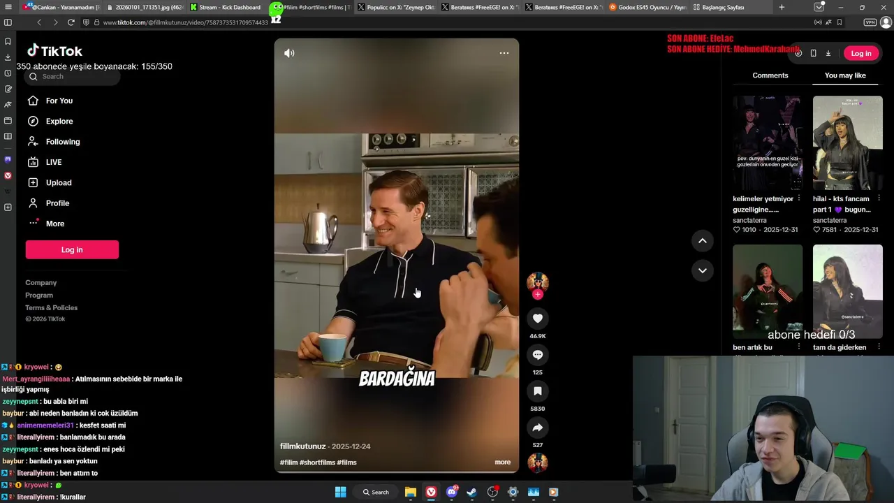Screen dimensions: 894x503
Task: Click the top-right Log in button
Action: tap(860, 53)
